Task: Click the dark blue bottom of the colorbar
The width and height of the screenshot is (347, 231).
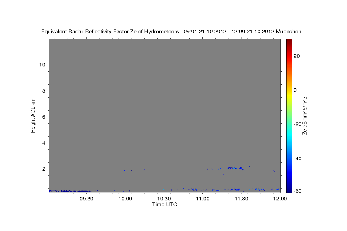Action: [289, 189]
